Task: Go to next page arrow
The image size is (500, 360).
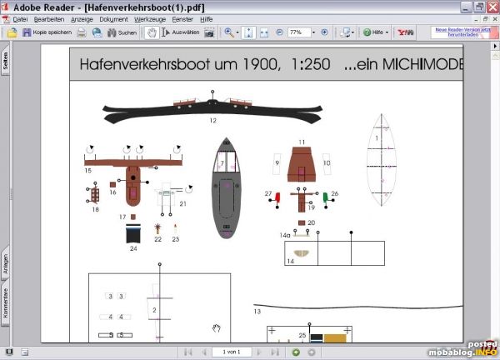Action: 259,352
